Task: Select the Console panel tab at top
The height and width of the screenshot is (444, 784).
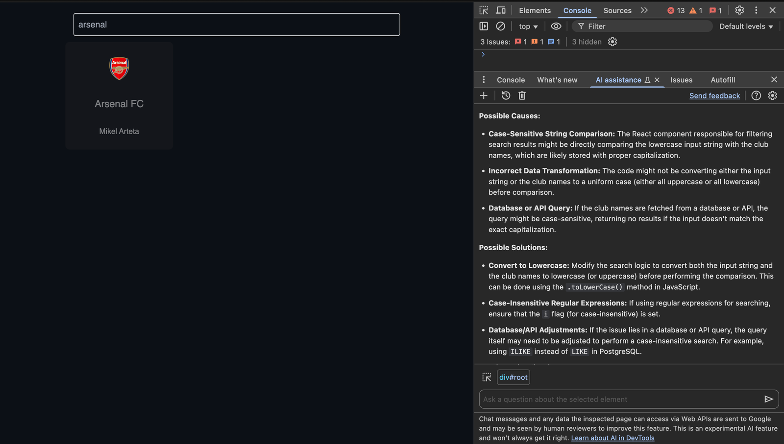Action: click(x=577, y=10)
